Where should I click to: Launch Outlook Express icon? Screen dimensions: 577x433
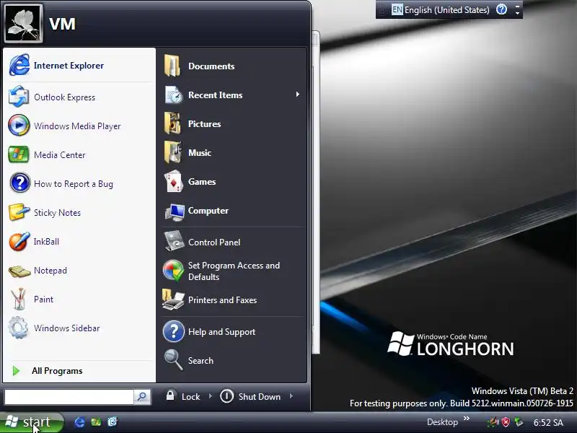(19, 97)
